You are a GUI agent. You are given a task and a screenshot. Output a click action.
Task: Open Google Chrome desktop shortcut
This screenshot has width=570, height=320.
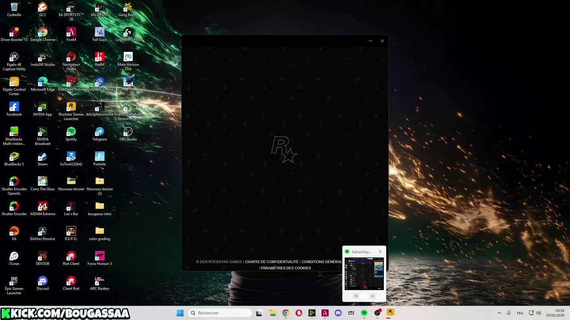tap(43, 34)
